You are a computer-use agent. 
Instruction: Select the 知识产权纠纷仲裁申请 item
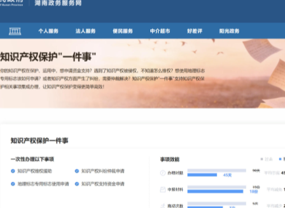click(x=103, y=171)
